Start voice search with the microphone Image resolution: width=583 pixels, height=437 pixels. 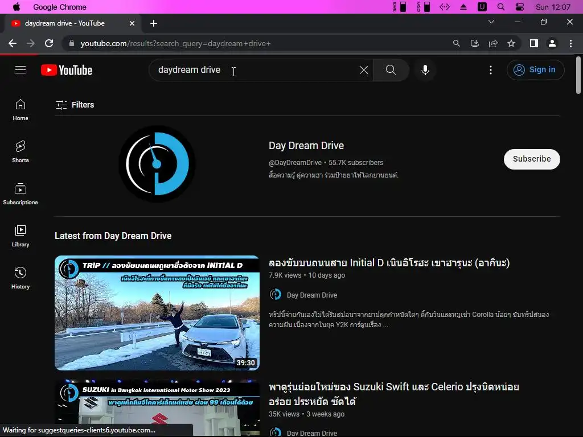point(425,70)
